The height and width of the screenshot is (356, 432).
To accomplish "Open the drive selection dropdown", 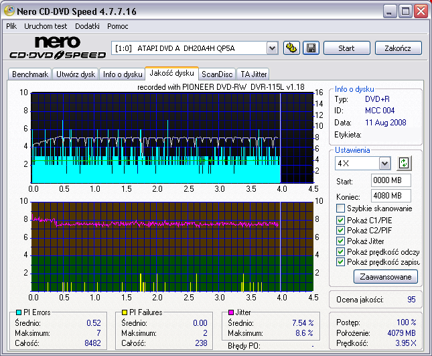I will [x=272, y=48].
